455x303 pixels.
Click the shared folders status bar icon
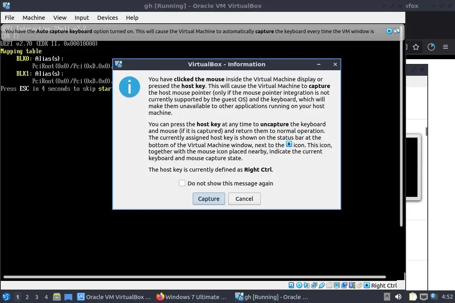point(329,285)
